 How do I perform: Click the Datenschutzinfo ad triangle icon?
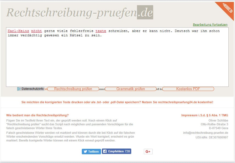click(19, 89)
